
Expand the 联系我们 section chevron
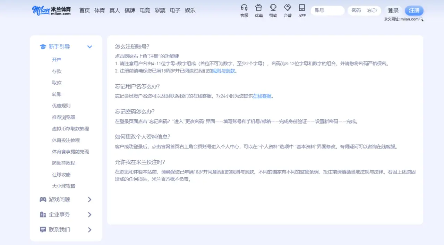coord(89,230)
